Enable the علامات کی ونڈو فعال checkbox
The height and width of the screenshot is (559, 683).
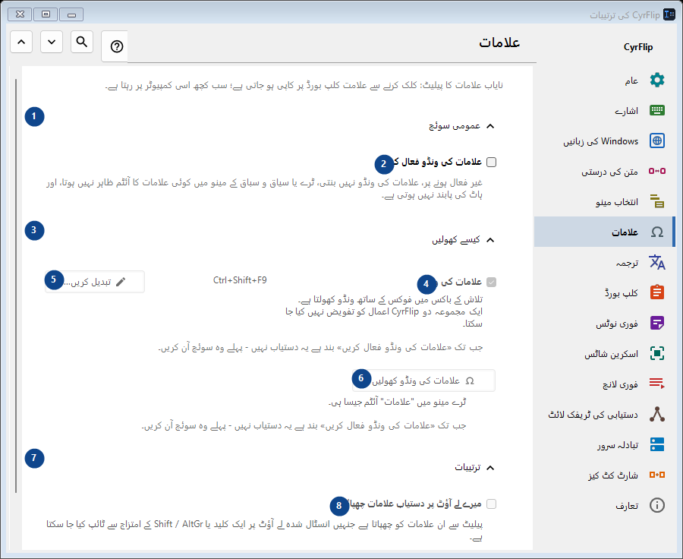click(491, 162)
